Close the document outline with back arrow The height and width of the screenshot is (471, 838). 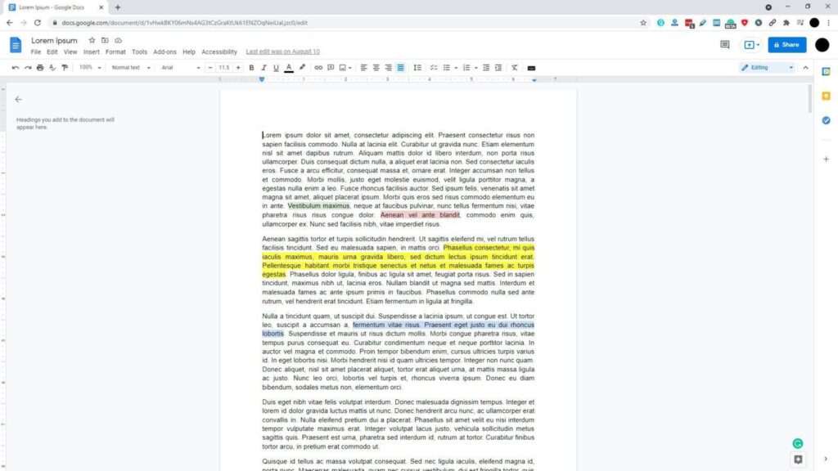point(19,99)
